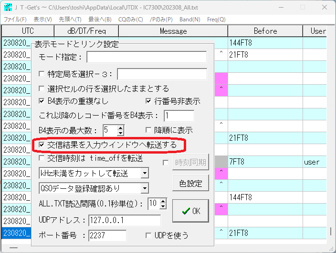Increase the B4表示の最大数 spinner value

[121, 128]
